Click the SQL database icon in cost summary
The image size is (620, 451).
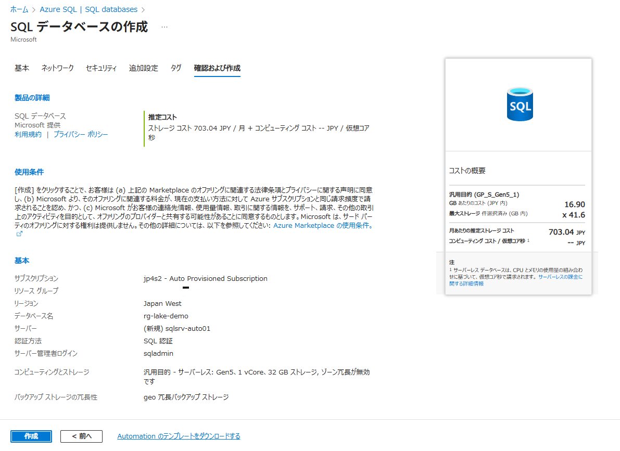(x=519, y=105)
